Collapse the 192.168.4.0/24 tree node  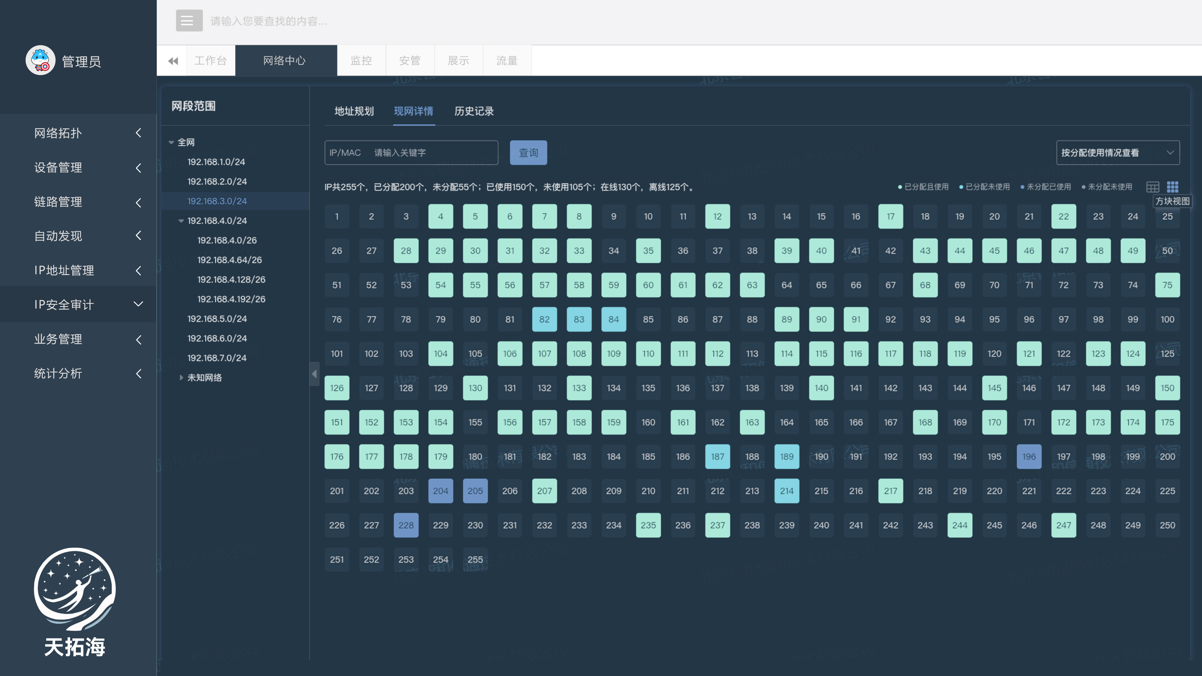181,221
